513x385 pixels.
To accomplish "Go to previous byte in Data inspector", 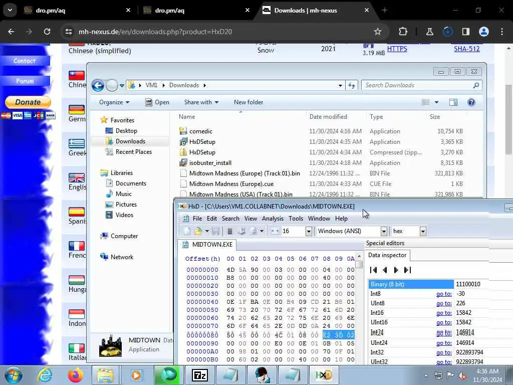I will point(385,270).
